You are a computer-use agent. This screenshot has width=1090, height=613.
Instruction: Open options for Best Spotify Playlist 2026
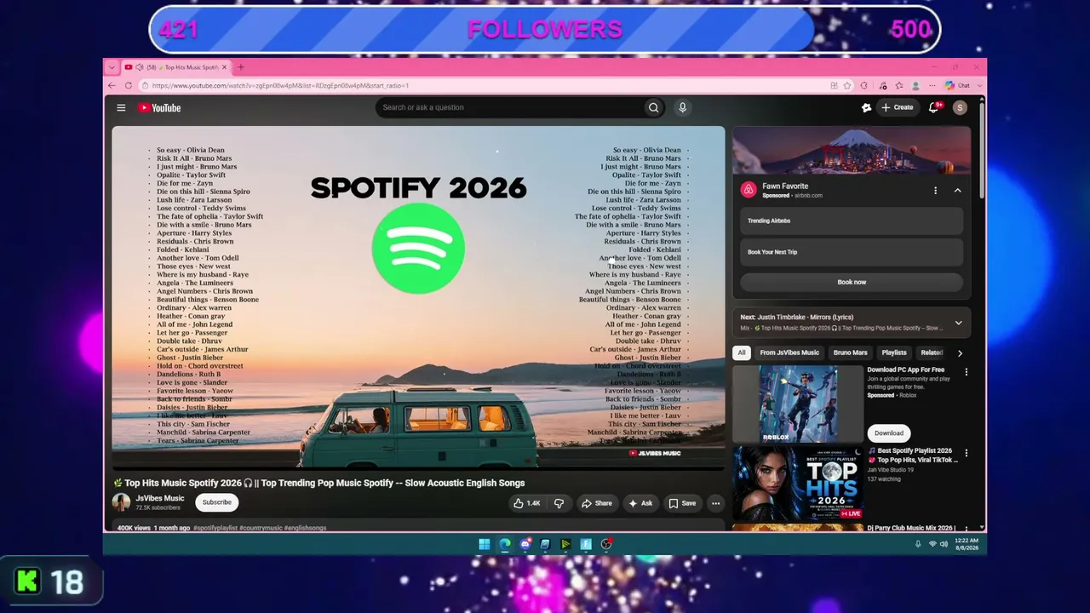tap(966, 453)
